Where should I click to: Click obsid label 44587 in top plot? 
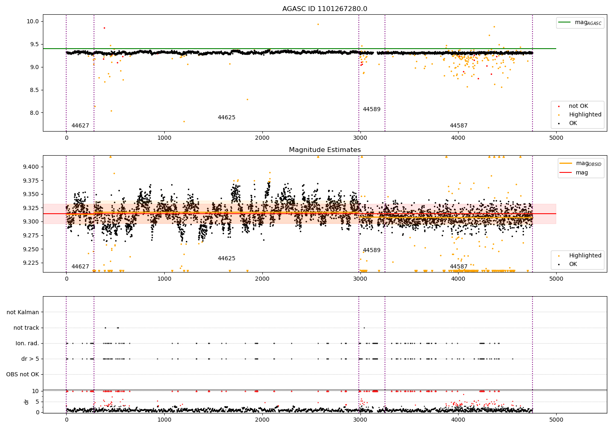click(x=459, y=126)
